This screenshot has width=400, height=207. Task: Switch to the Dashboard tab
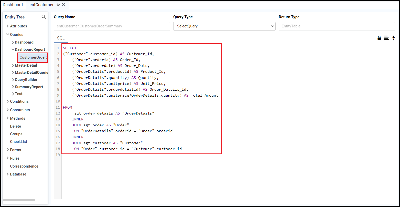tap(13, 5)
